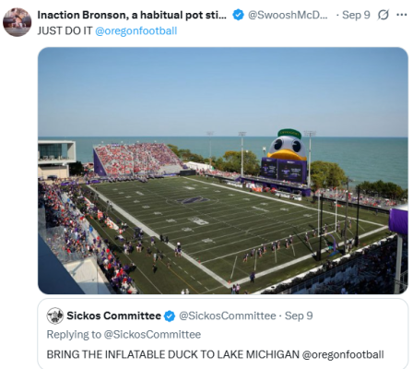413x369 pixels.
Task: Open @oregonfootball mention after JUST DO IT
Action: coord(136,30)
